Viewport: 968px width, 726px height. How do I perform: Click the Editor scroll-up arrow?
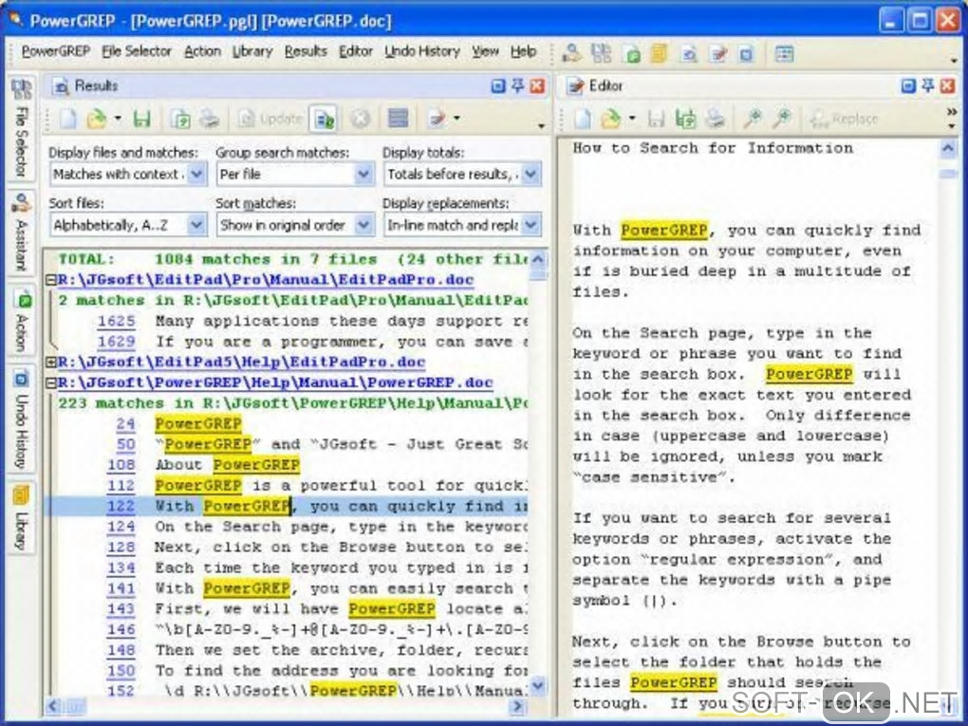948,148
